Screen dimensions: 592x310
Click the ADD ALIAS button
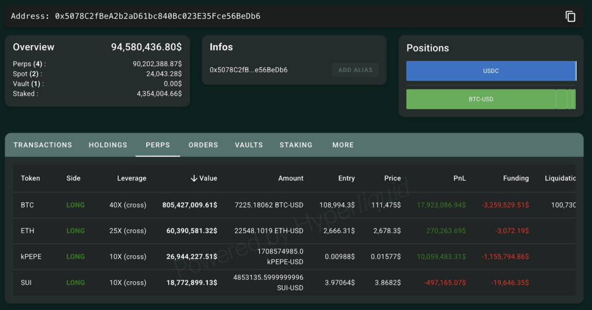pos(355,70)
